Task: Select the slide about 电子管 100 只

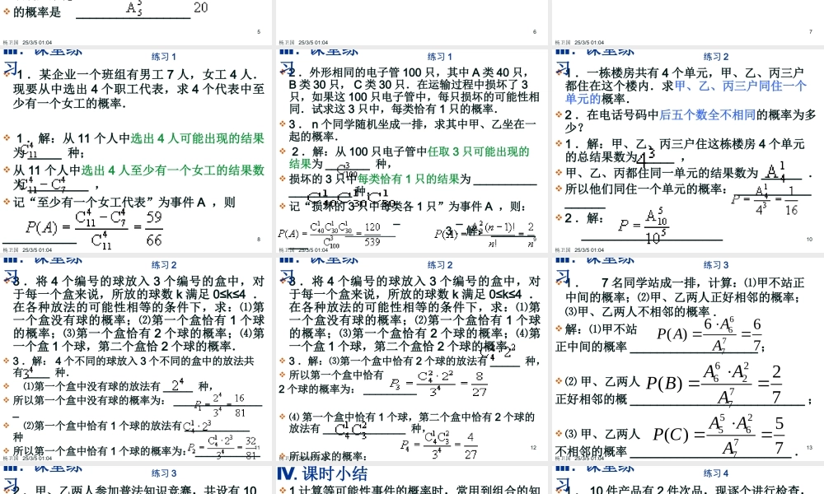Action: pyautogui.click(x=411, y=151)
